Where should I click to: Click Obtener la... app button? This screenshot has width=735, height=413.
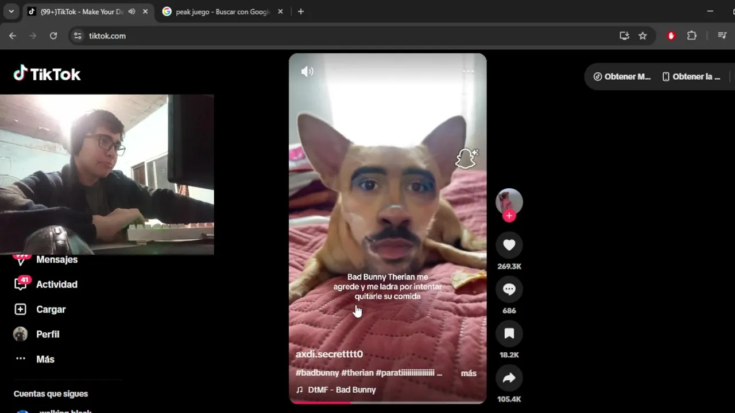(691, 76)
